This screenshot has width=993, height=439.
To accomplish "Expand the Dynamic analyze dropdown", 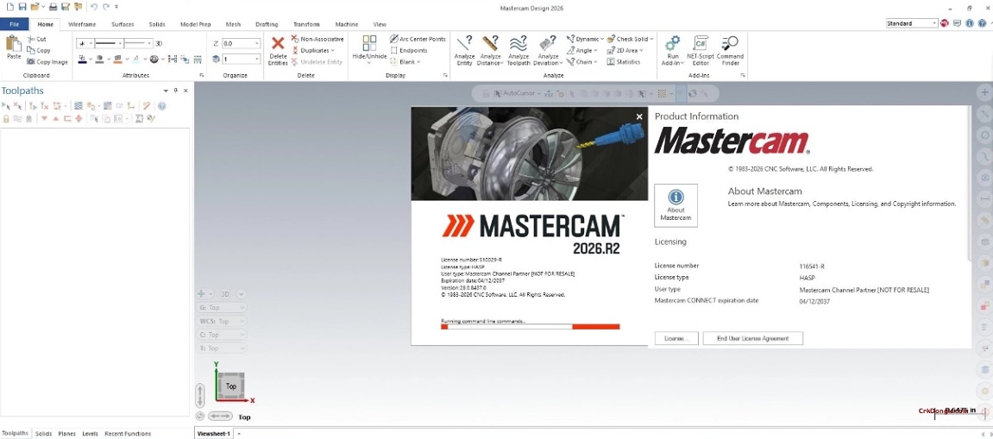I will (601, 39).
